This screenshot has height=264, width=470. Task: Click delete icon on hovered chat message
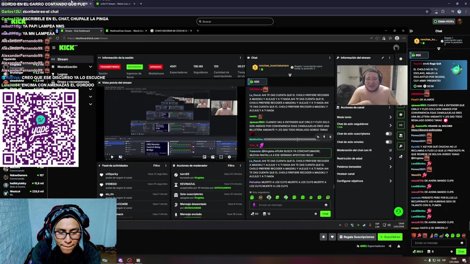pos(330,137)
